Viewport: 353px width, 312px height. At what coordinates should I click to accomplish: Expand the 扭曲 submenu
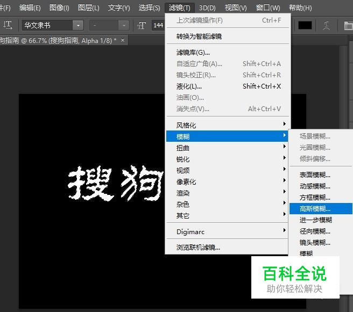[227, 148]
